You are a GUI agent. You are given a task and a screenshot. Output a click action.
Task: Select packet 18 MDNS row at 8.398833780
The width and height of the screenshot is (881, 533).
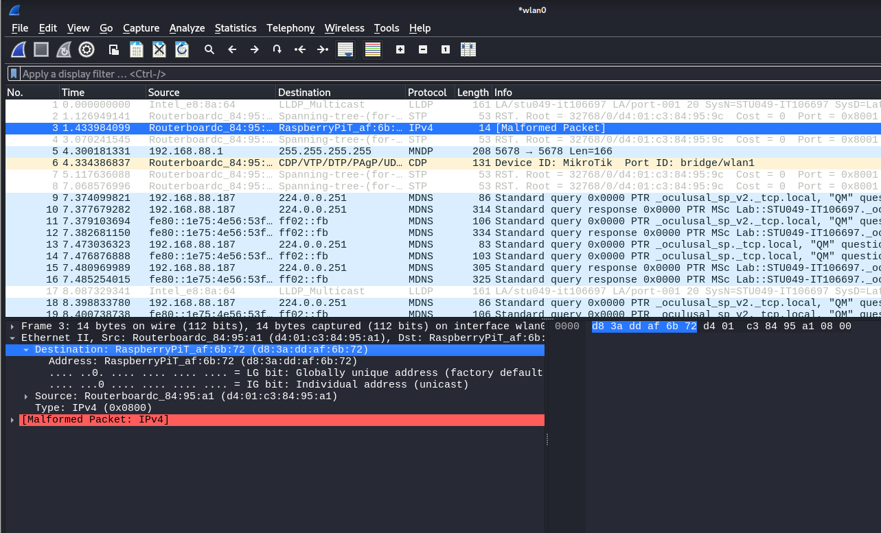[442, 303]
